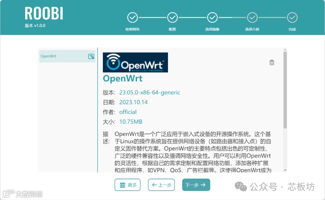The height and width of the screenshot is (200, 325).
Task: Click the 配置 step label
Action: click(x=172, y=29)
